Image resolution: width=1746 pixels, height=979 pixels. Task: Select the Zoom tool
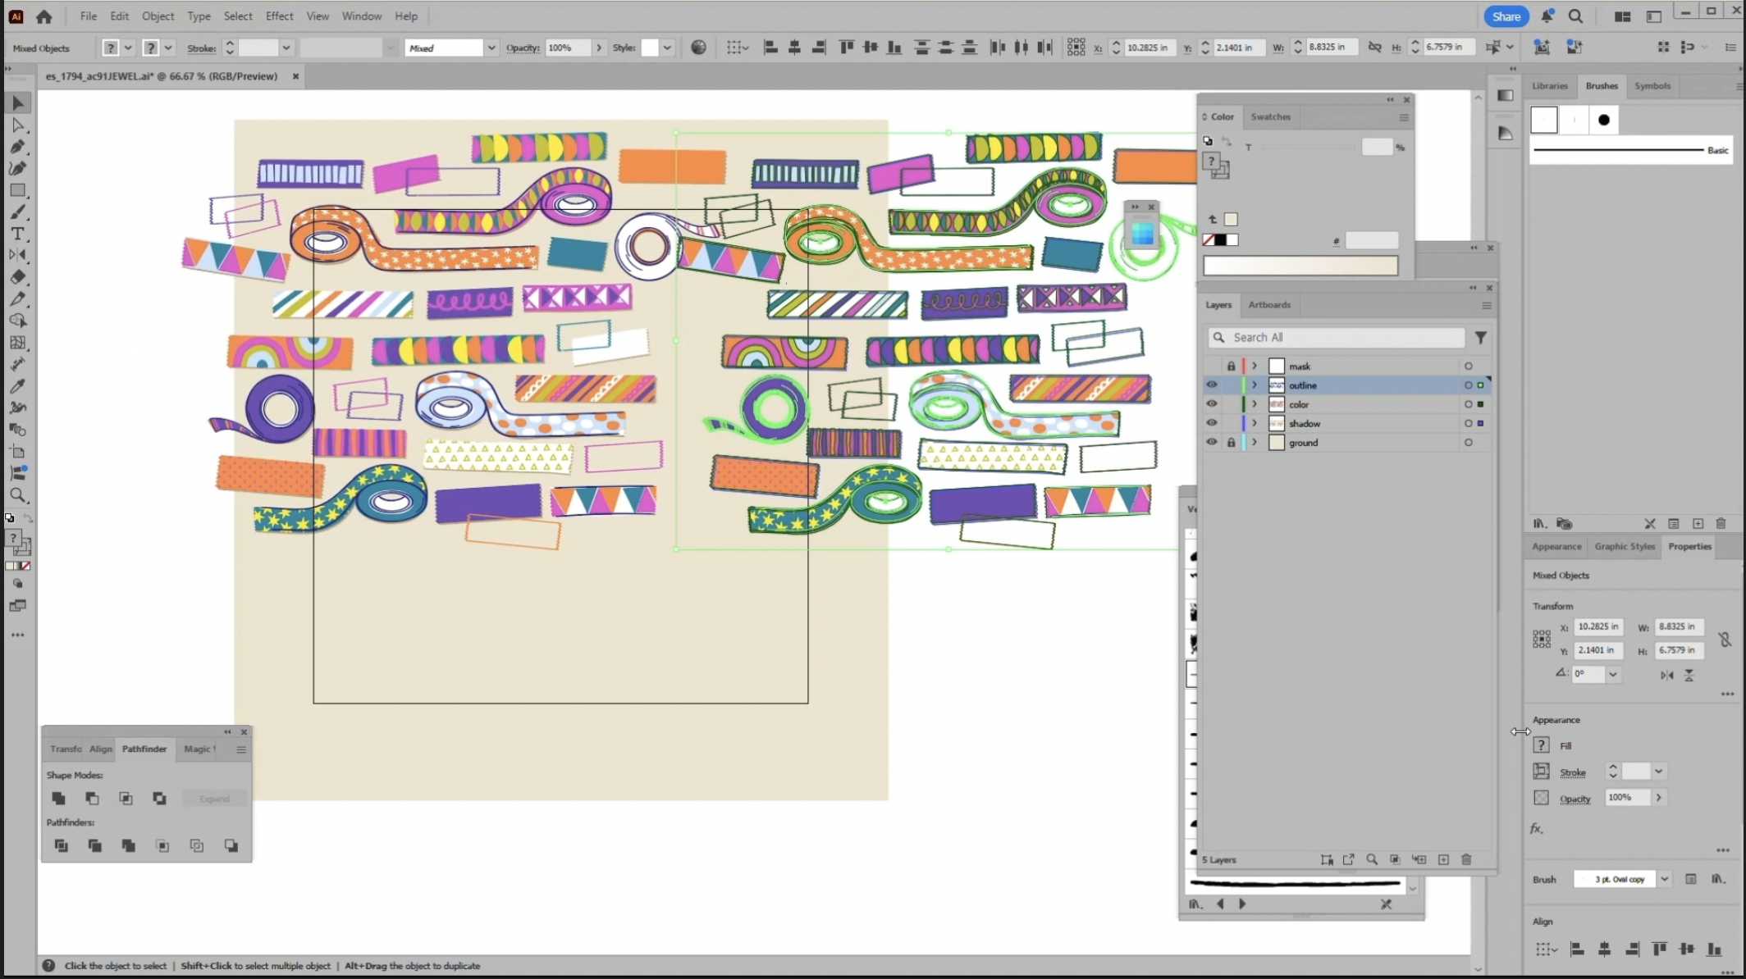click(17, 495)
